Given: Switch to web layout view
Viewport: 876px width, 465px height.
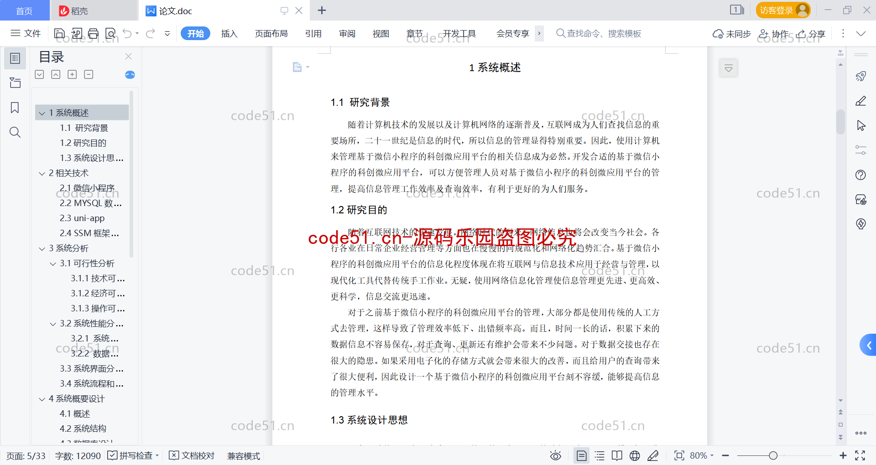Looking at the screenshot, I should point(635,455).
